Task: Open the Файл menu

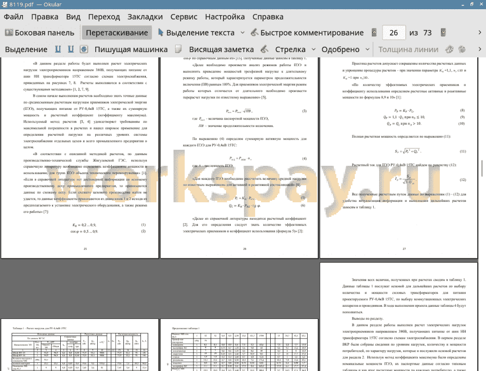Action: point(14,17)
